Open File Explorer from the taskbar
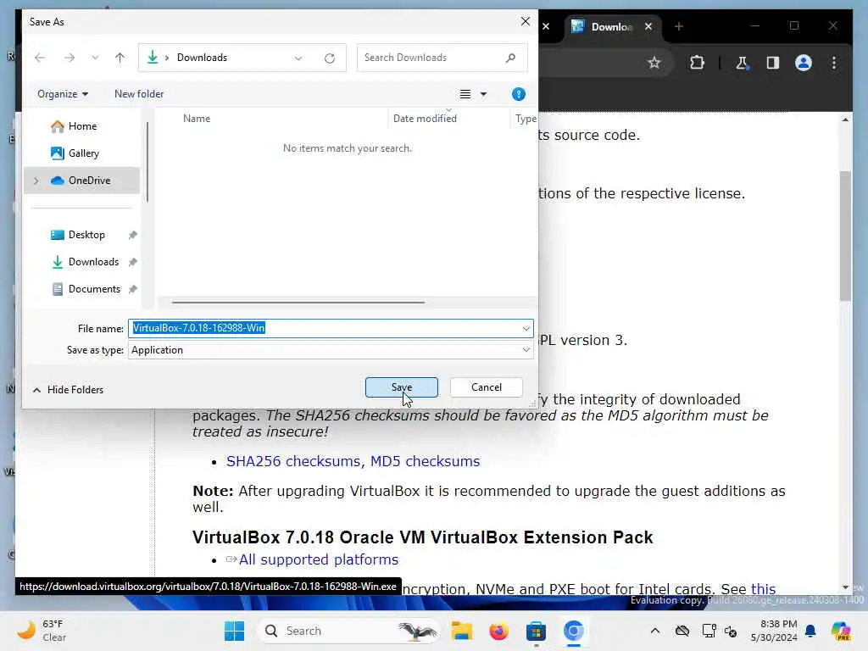868x651 pixels. tap(461, 631)
